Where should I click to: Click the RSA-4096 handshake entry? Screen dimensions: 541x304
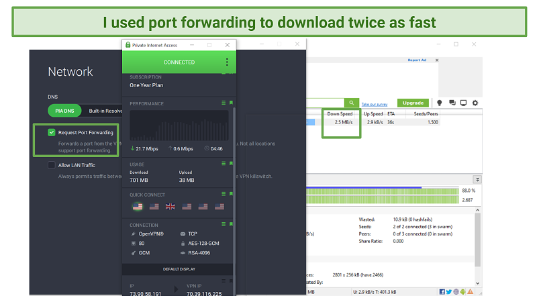pyautogui.click(x=195, y=253)
